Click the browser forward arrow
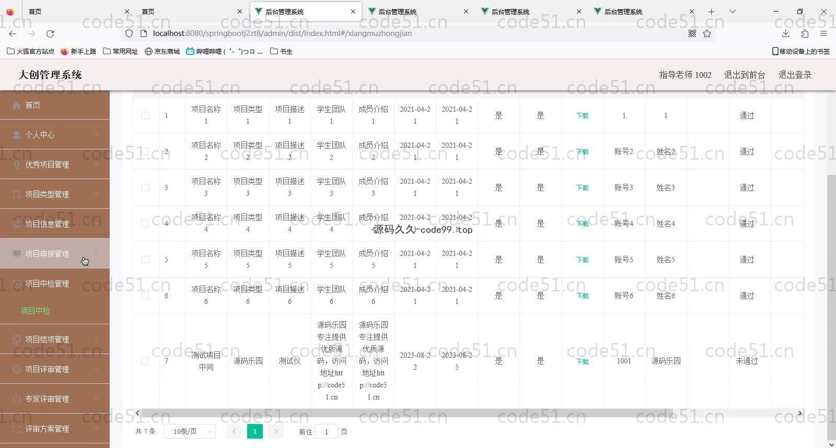Viewport: 836px width, 448px height. [31, 33]
